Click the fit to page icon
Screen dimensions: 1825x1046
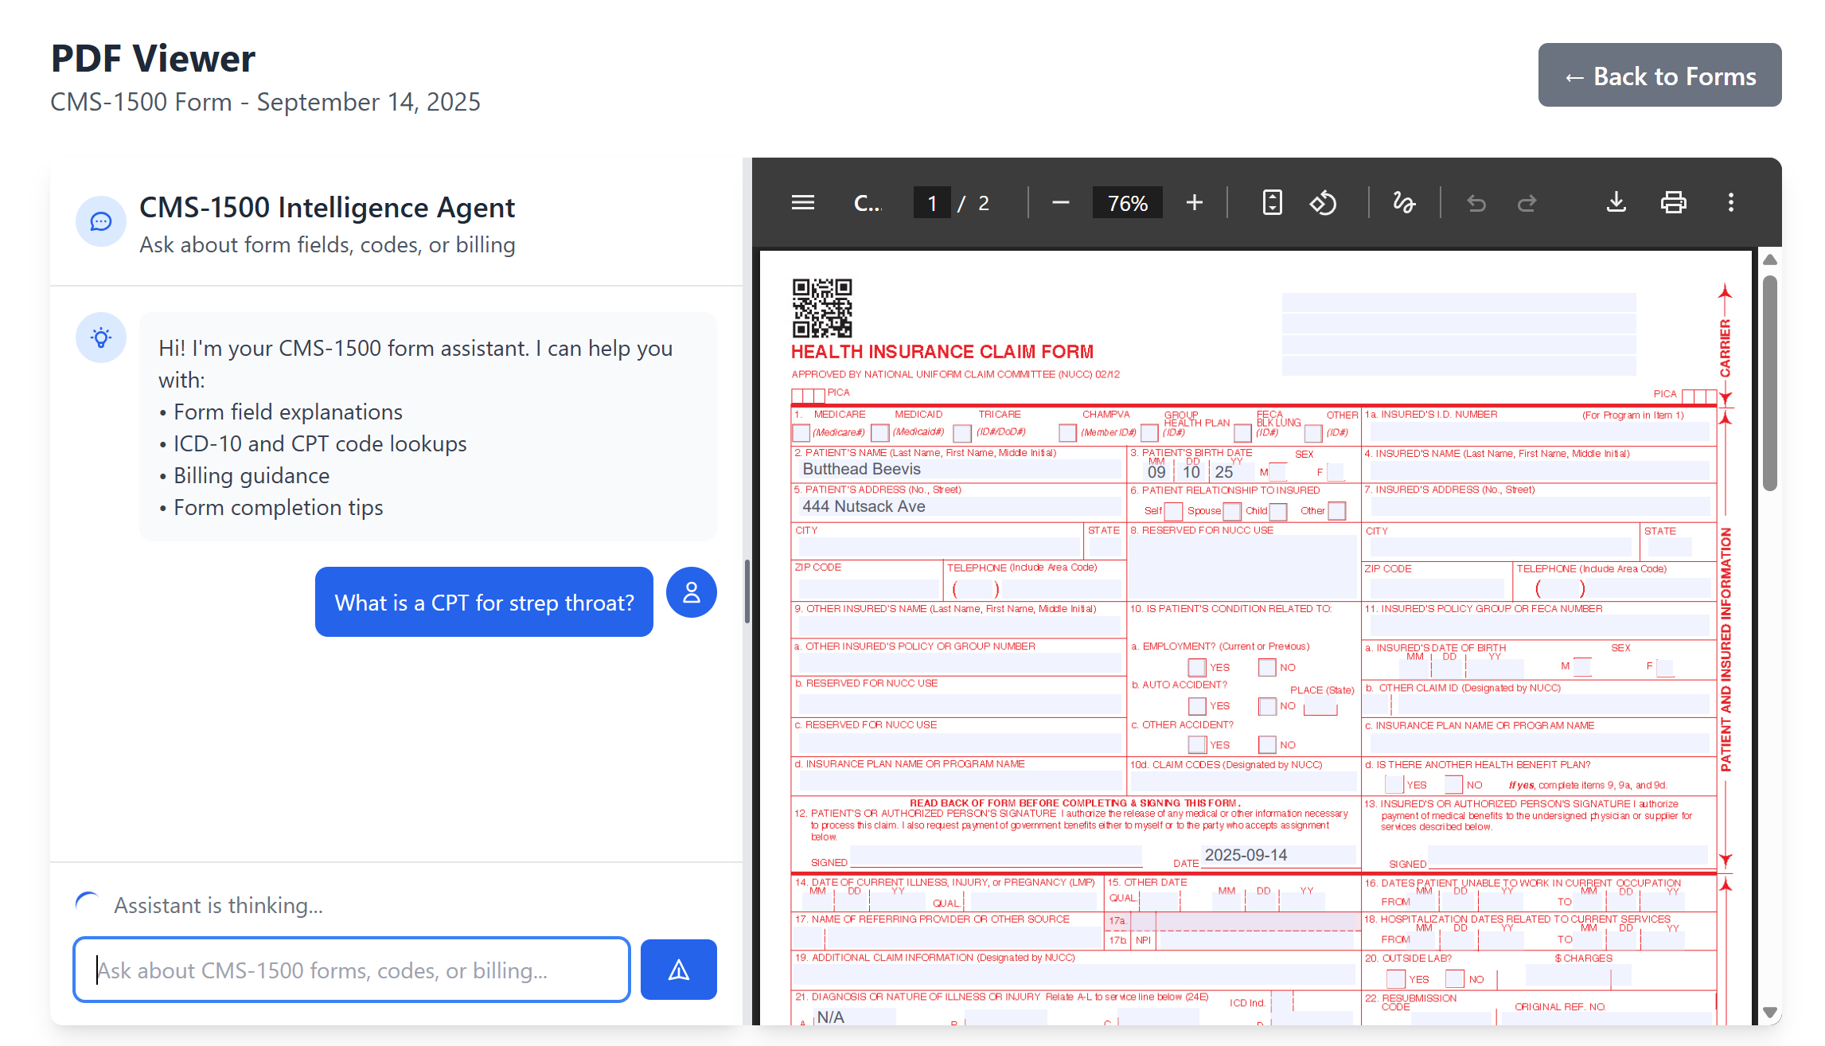pos(1272,203)
